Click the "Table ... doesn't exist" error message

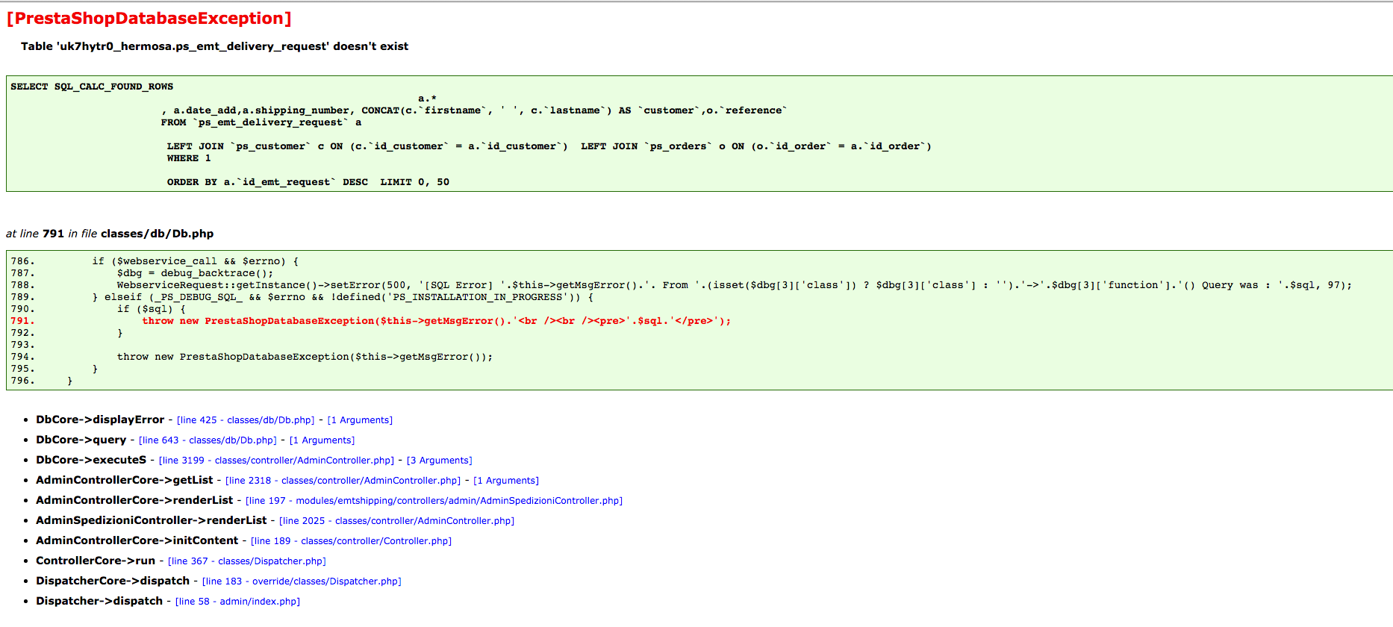214,46
